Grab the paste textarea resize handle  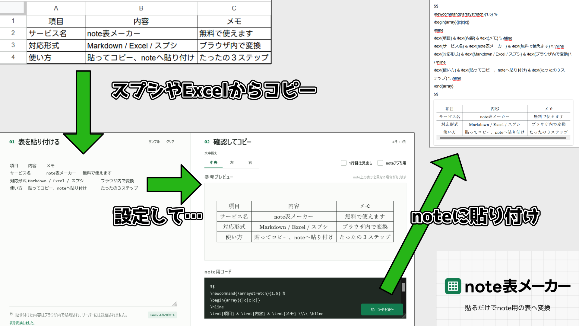click(175, 304)
